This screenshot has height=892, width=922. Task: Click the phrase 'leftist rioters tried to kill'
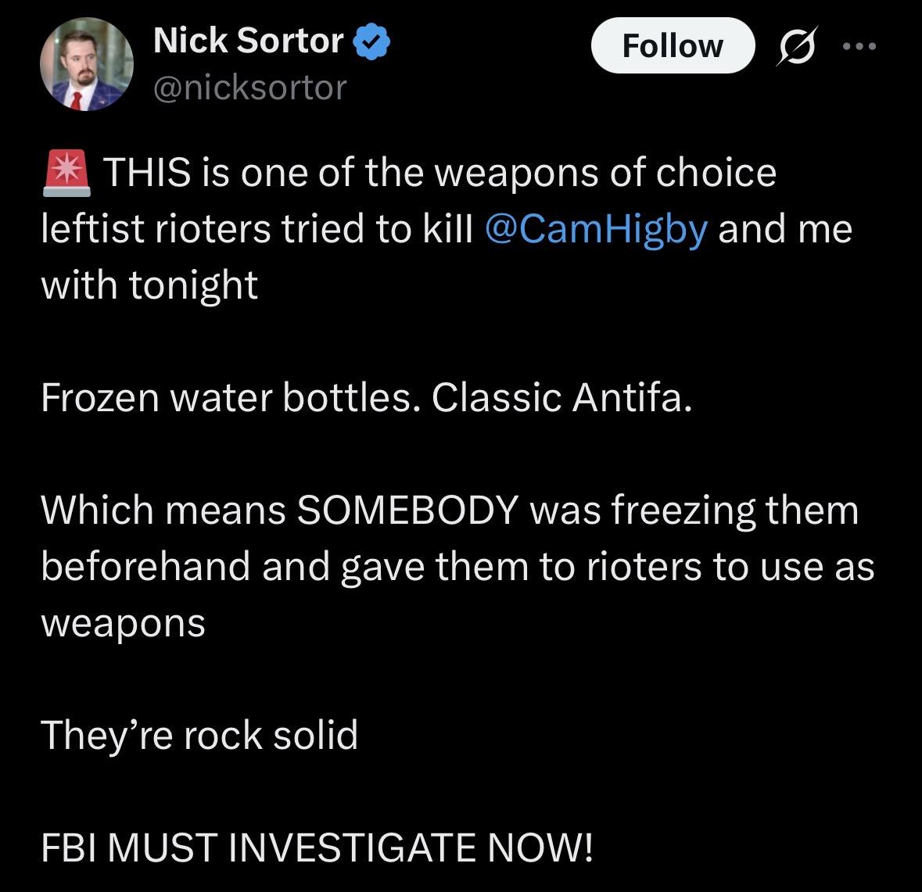[257, 229]
